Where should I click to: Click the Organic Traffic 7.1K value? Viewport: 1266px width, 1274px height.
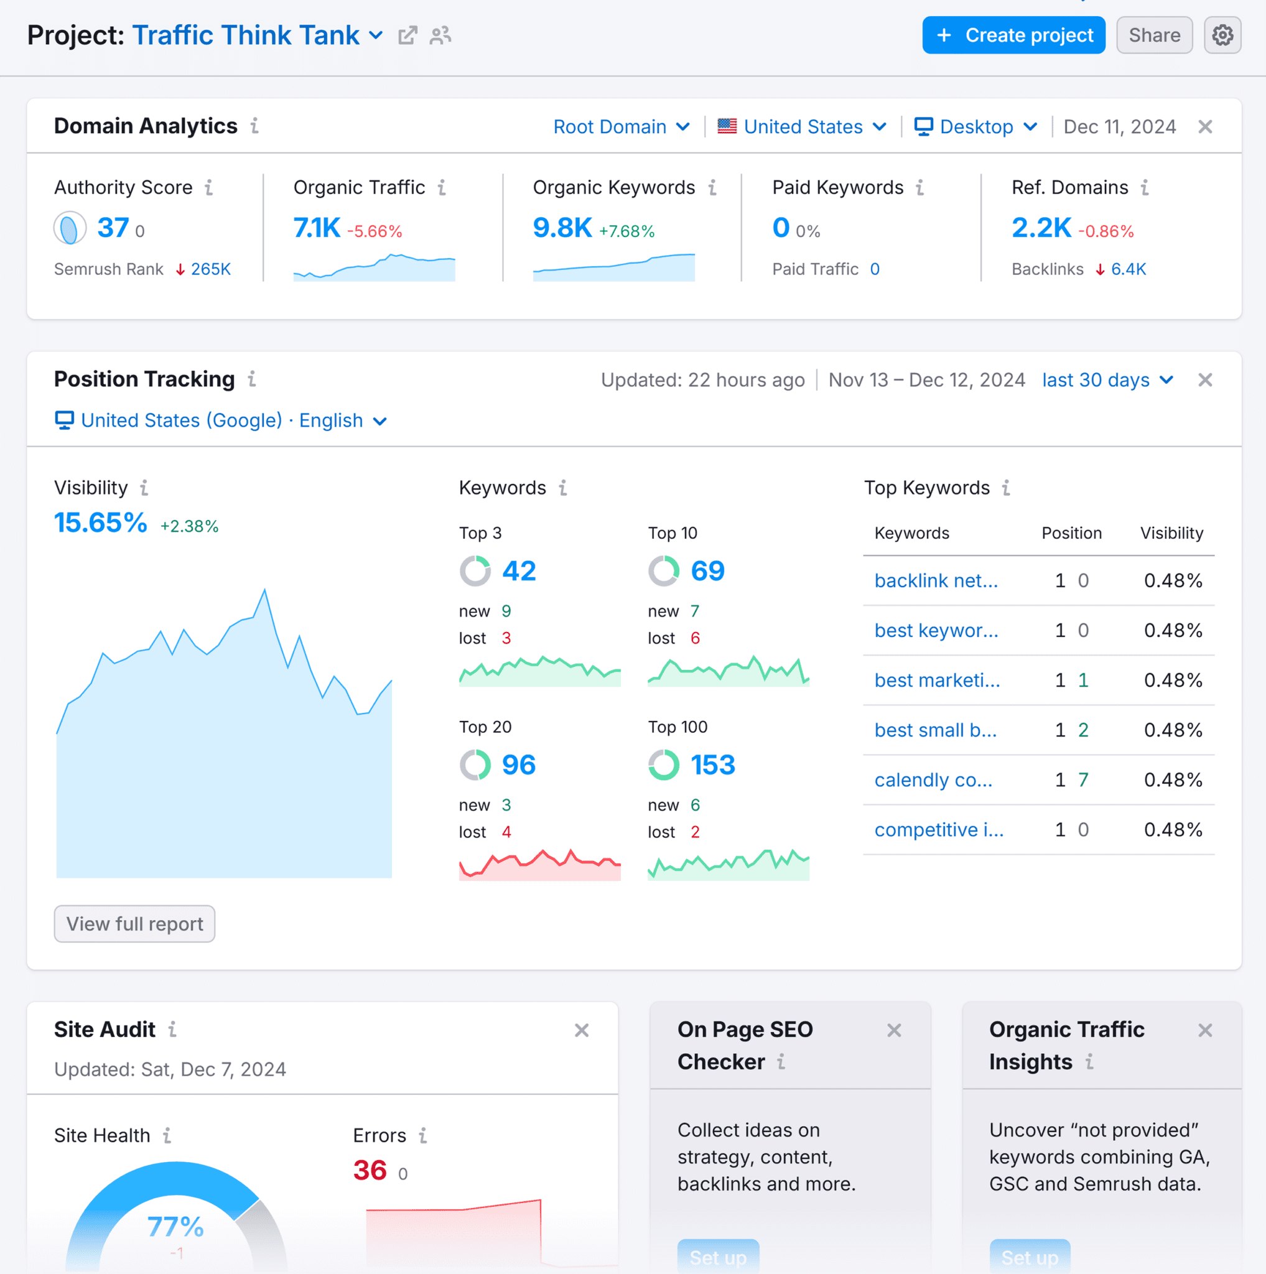[x=317, y=228]
